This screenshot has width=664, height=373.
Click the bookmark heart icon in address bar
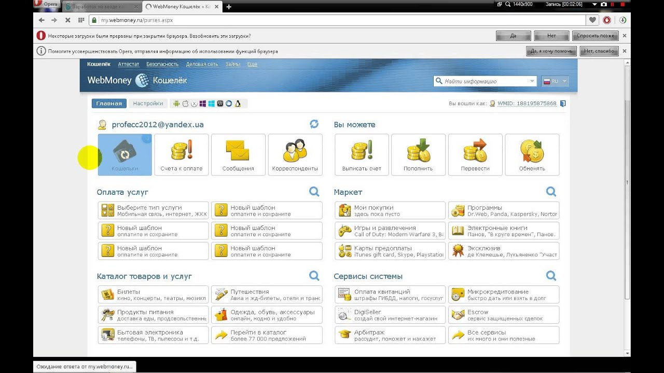pyautogui.click(x=592, y=20)
